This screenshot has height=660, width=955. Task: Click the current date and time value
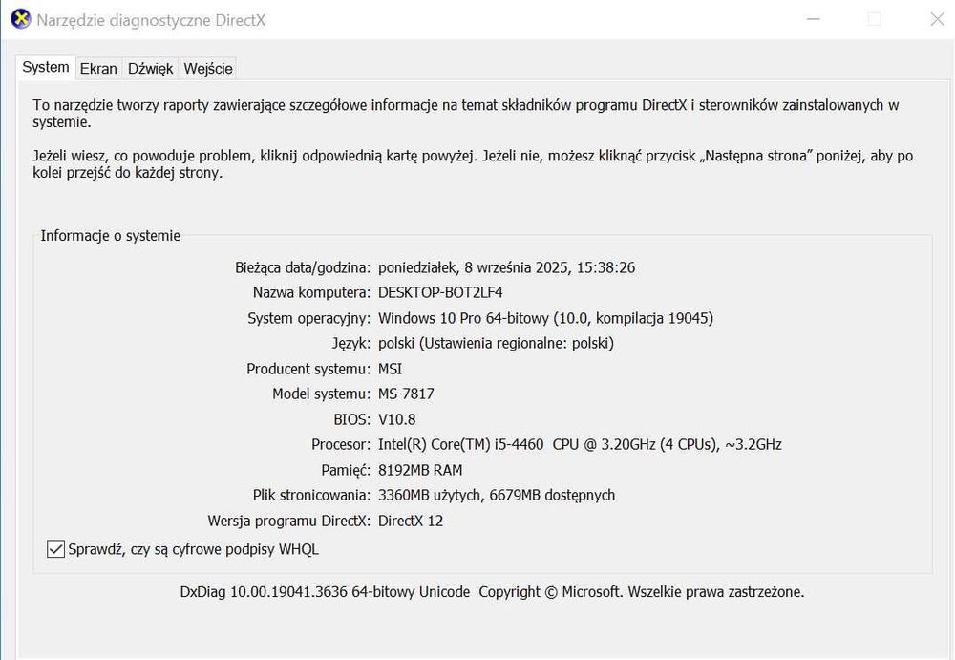pos(506,267)
